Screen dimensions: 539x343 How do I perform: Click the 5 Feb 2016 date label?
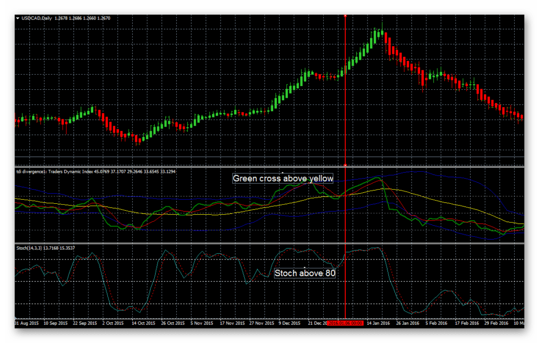tap(436, 323)
